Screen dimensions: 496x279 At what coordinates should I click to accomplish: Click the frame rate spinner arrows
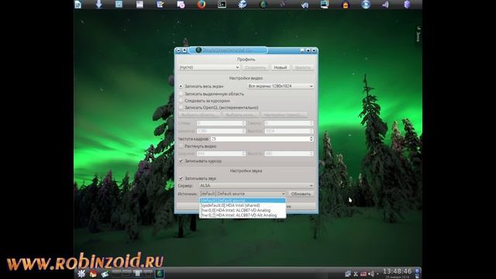click(312, 139)
